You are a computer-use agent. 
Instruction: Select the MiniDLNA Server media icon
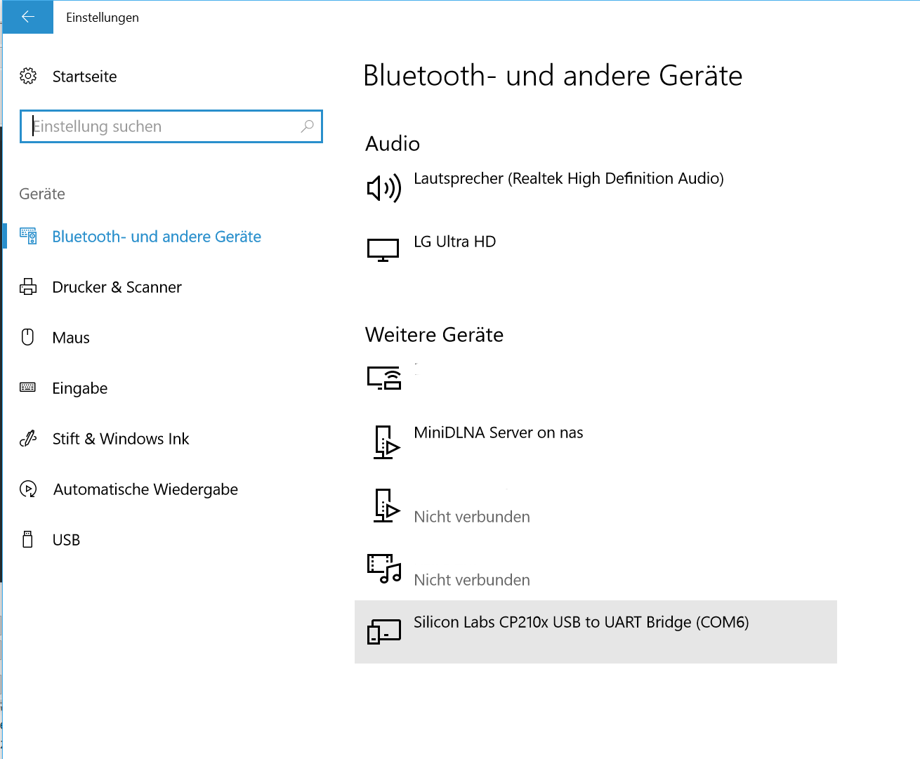tap(386, 442)
